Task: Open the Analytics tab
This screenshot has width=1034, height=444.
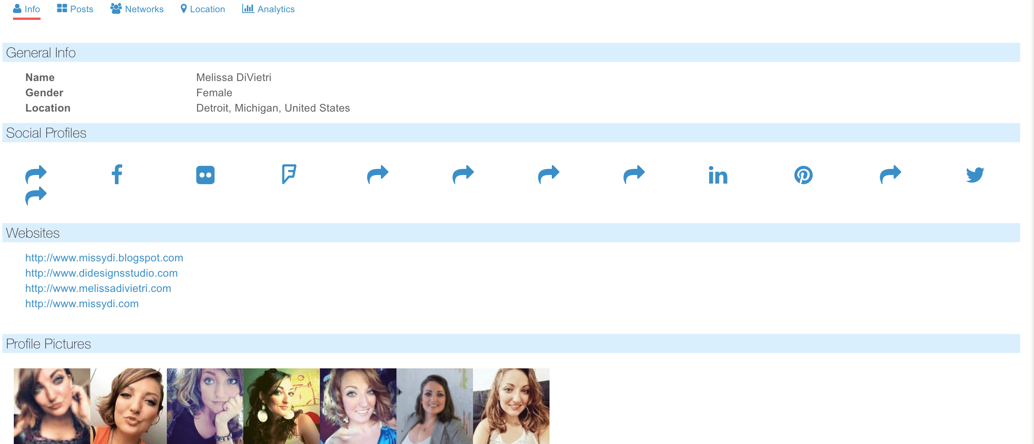Action: click(268, 9)
